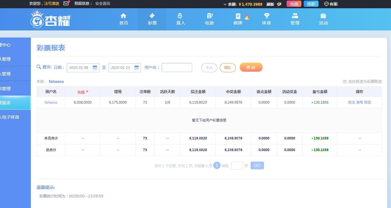The height and width of the screenshot is (208, 391).
Task: Open 追号 chase-number link for fahaoxs
Action: [360, 102]
